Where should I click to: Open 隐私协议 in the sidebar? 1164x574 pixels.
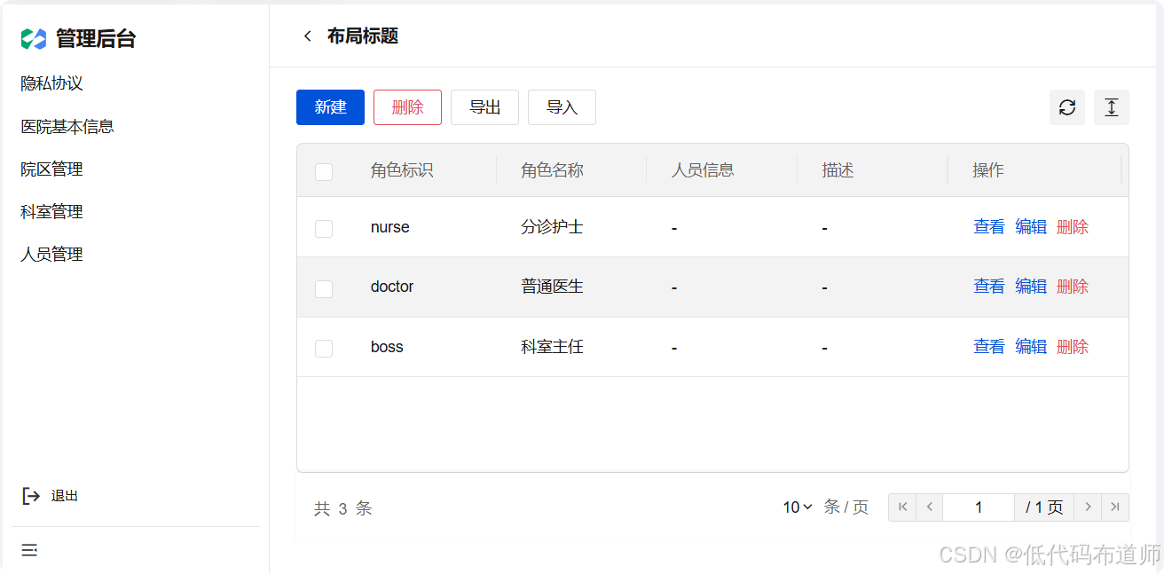pos(52,83)
